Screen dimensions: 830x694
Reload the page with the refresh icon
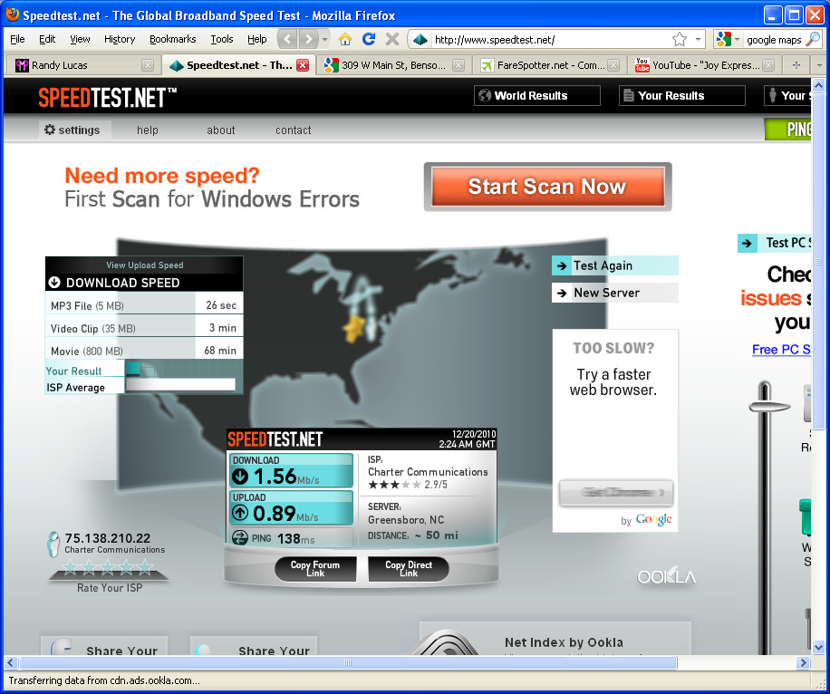click(x=369, y=39)
